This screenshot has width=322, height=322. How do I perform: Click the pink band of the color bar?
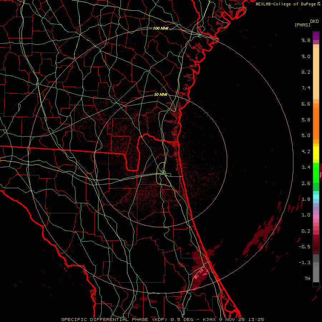point(316,217)
